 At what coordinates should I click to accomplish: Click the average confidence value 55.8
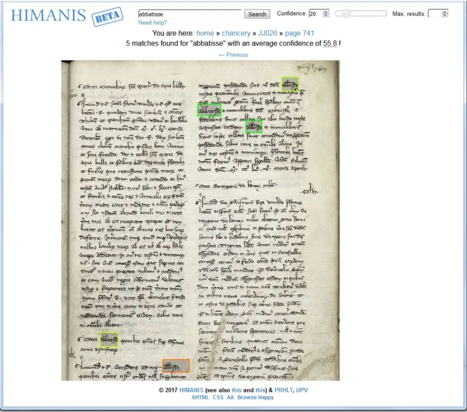coord(330,44)
